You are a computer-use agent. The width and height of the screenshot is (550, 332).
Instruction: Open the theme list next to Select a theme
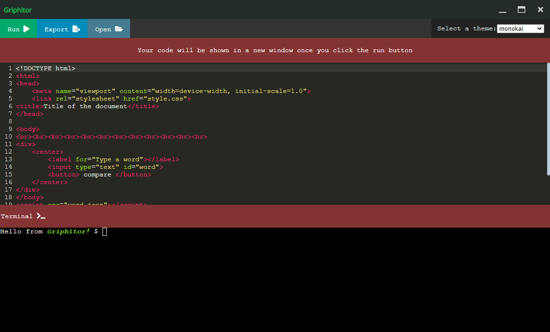(x=520, y=28)
